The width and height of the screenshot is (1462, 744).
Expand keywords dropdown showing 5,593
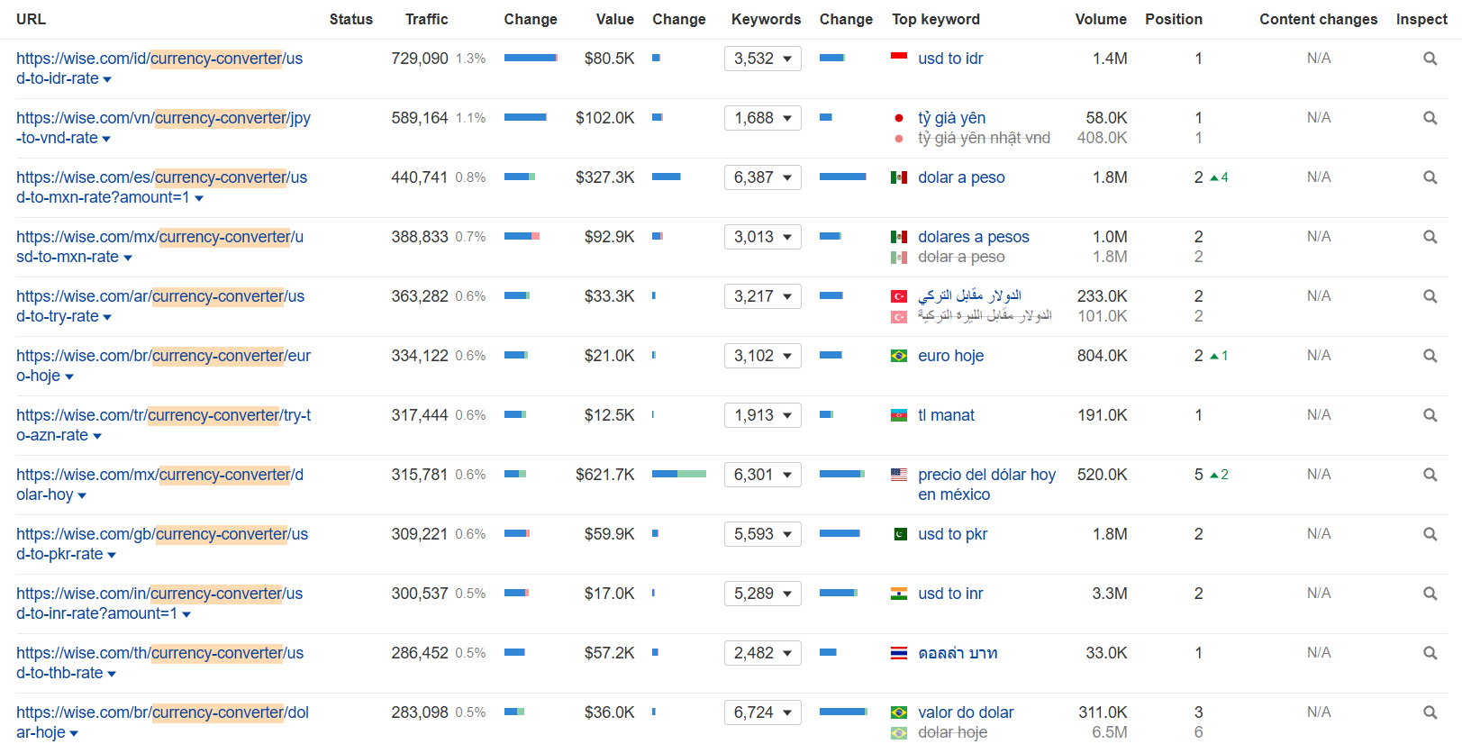pos(763,534)
